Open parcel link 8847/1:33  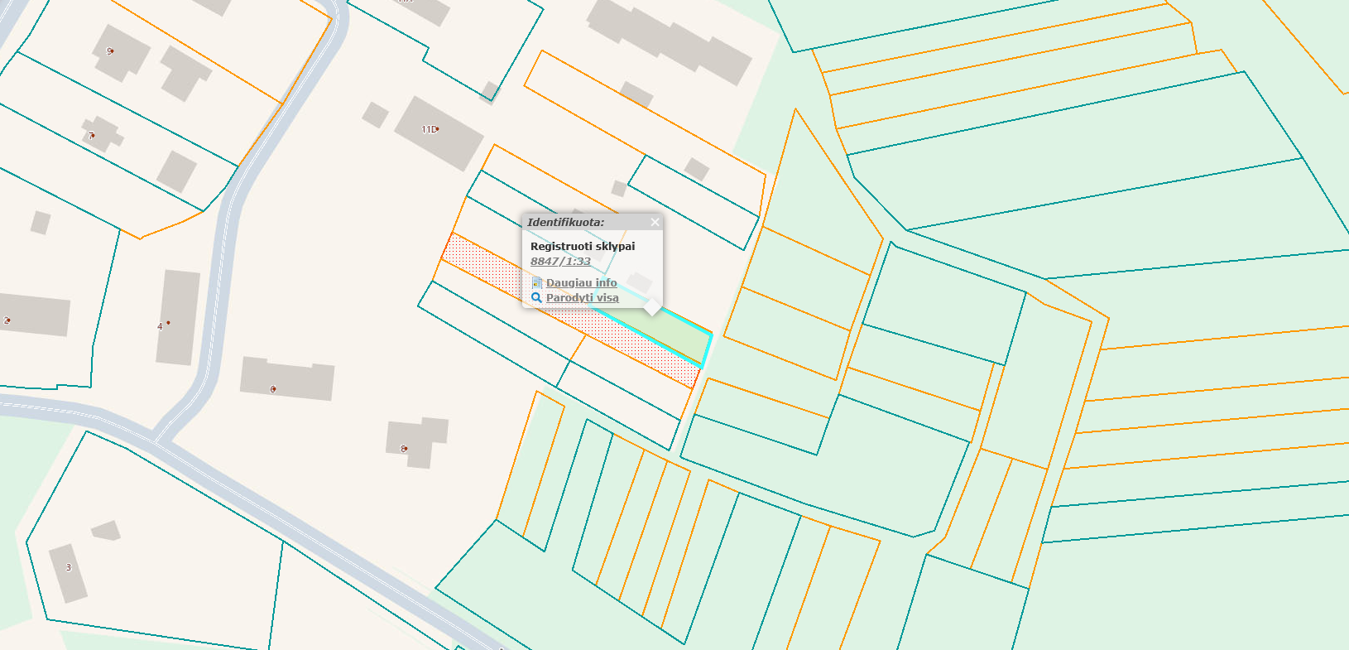[x=560, y=262]
